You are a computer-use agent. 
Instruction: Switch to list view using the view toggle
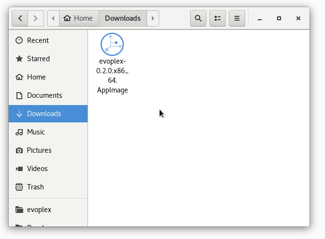pyautogui.click(x=218, y=18)
